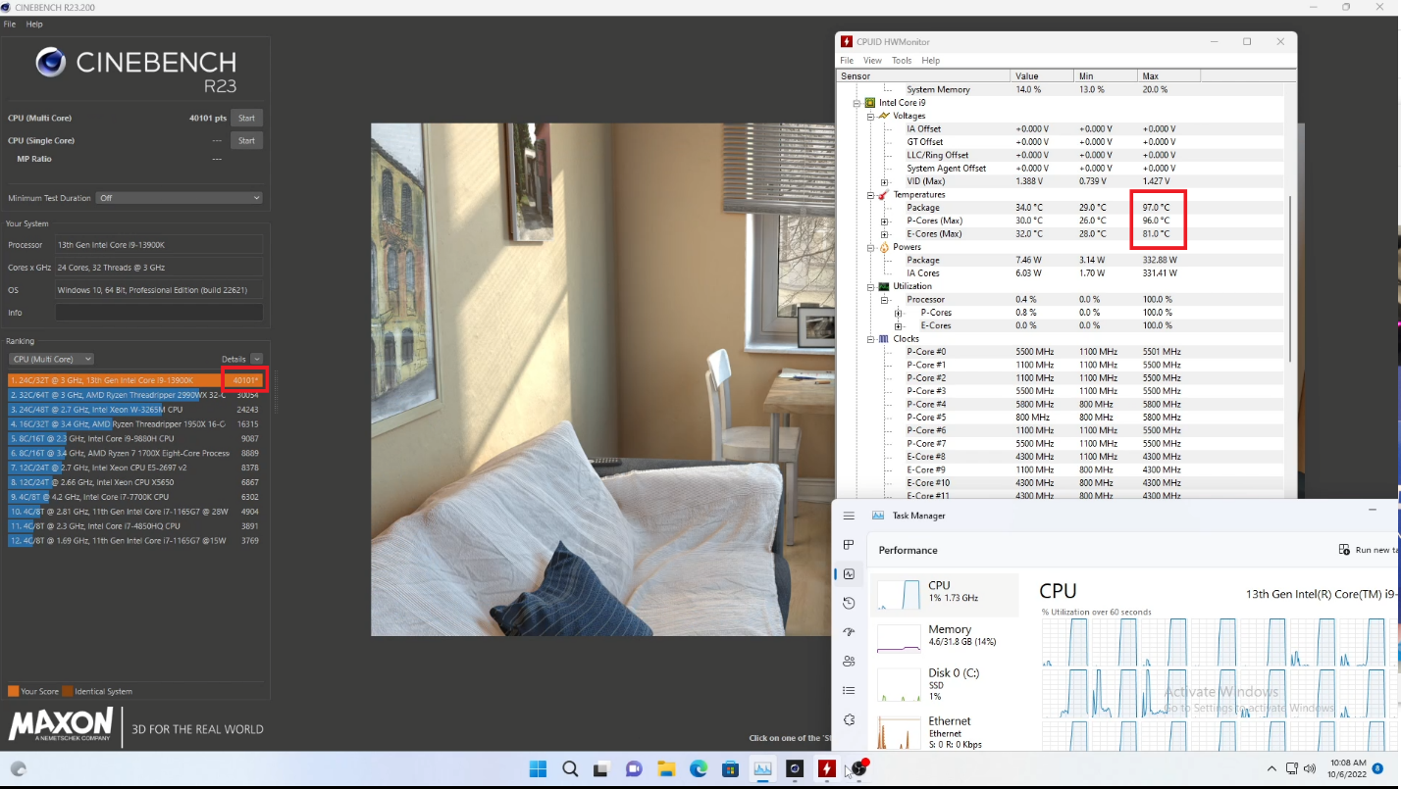Open Chat app from taskbar
The image size is (1401, 789).
[x=634, y=769]
